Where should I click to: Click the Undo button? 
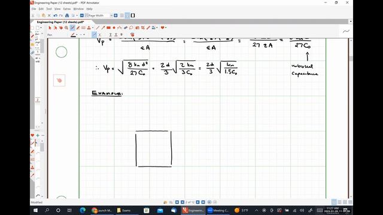click(55, 16)
